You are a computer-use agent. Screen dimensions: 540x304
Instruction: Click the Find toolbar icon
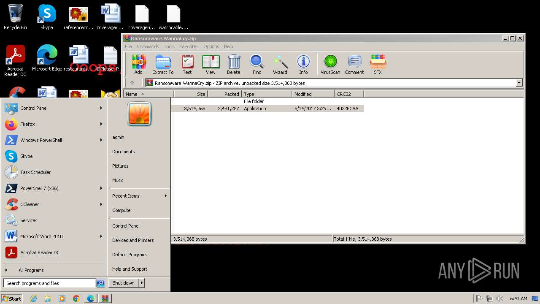point(257,65)
